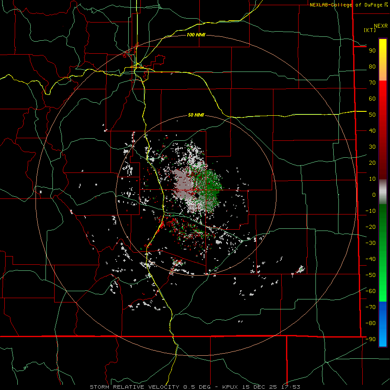Click the [KT] units label
Image resolution: width=390 pixels, height=390 pixels.
[x=370, y=30]
